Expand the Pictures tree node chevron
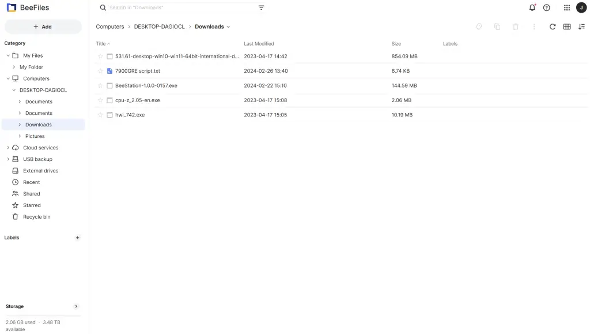This screenshot has width=590, height=334. point(20,136)
